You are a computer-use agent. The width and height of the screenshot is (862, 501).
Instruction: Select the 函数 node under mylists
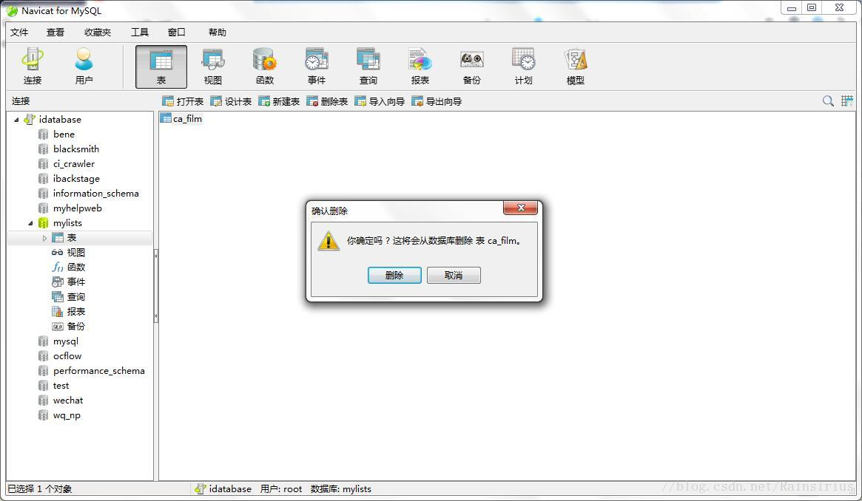(75, 267)
